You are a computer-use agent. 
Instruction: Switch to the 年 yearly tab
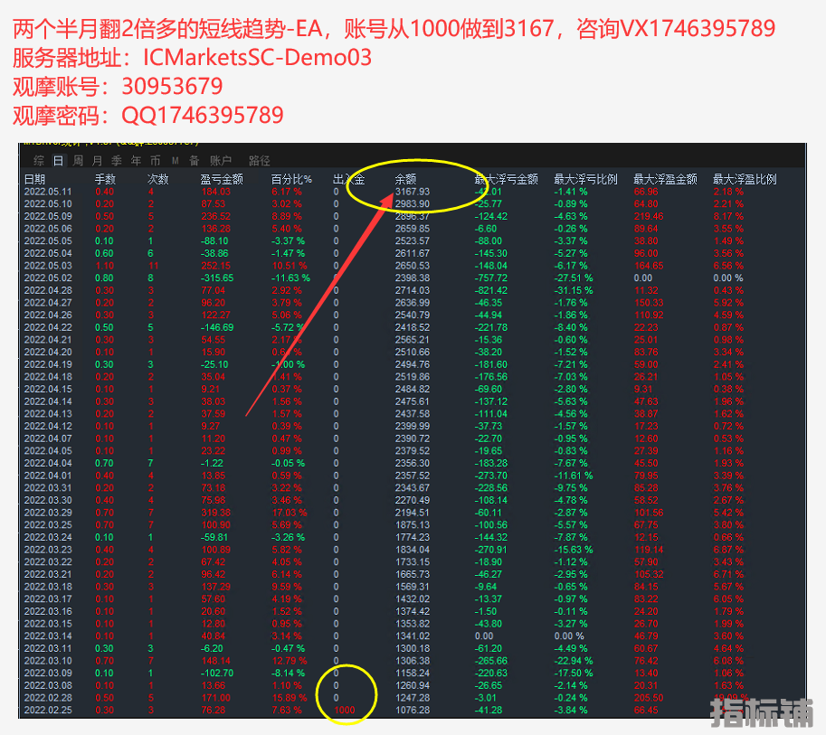point(136,161)
